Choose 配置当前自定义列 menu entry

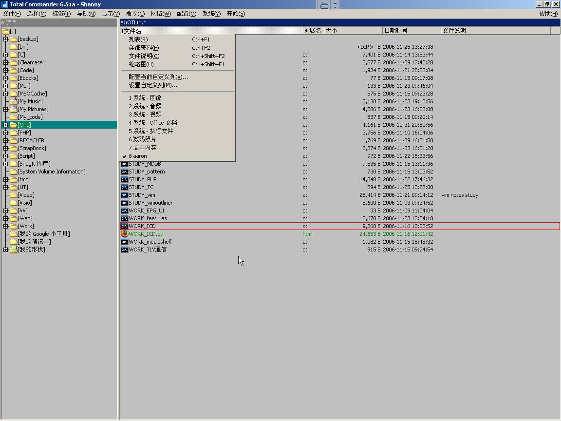tap(177, 77)
